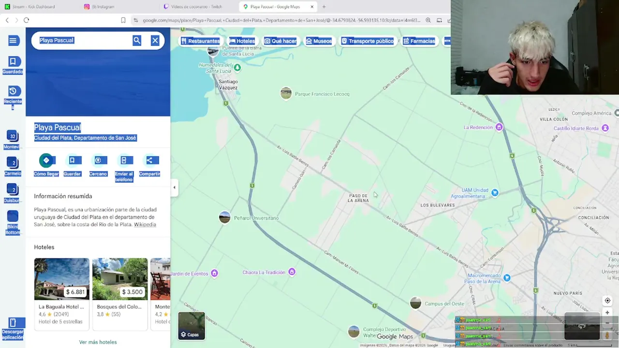Click the Campus del Oeste map marker
Screen dimensions: 619x348
(415, 304)
